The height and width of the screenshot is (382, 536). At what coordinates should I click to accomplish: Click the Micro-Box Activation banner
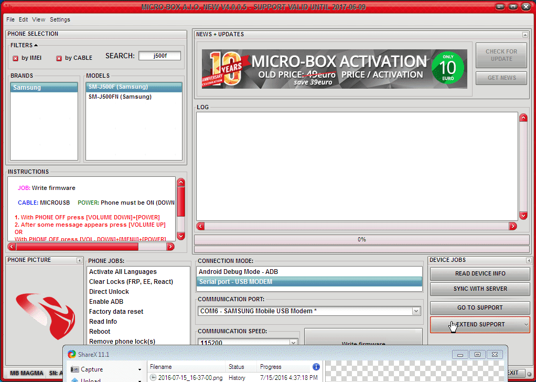tap(334, 69)
